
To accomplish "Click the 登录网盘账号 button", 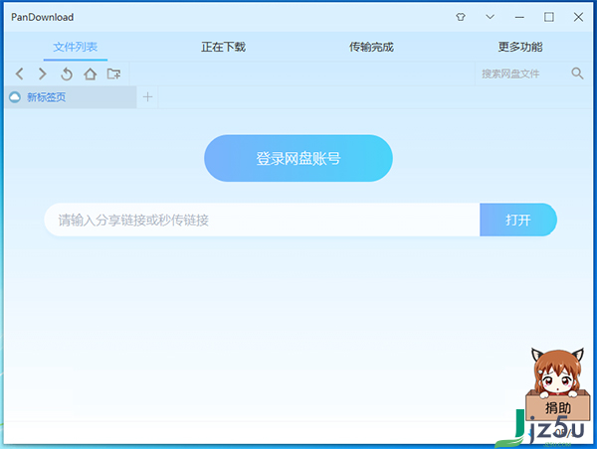I will pos(298,158).
